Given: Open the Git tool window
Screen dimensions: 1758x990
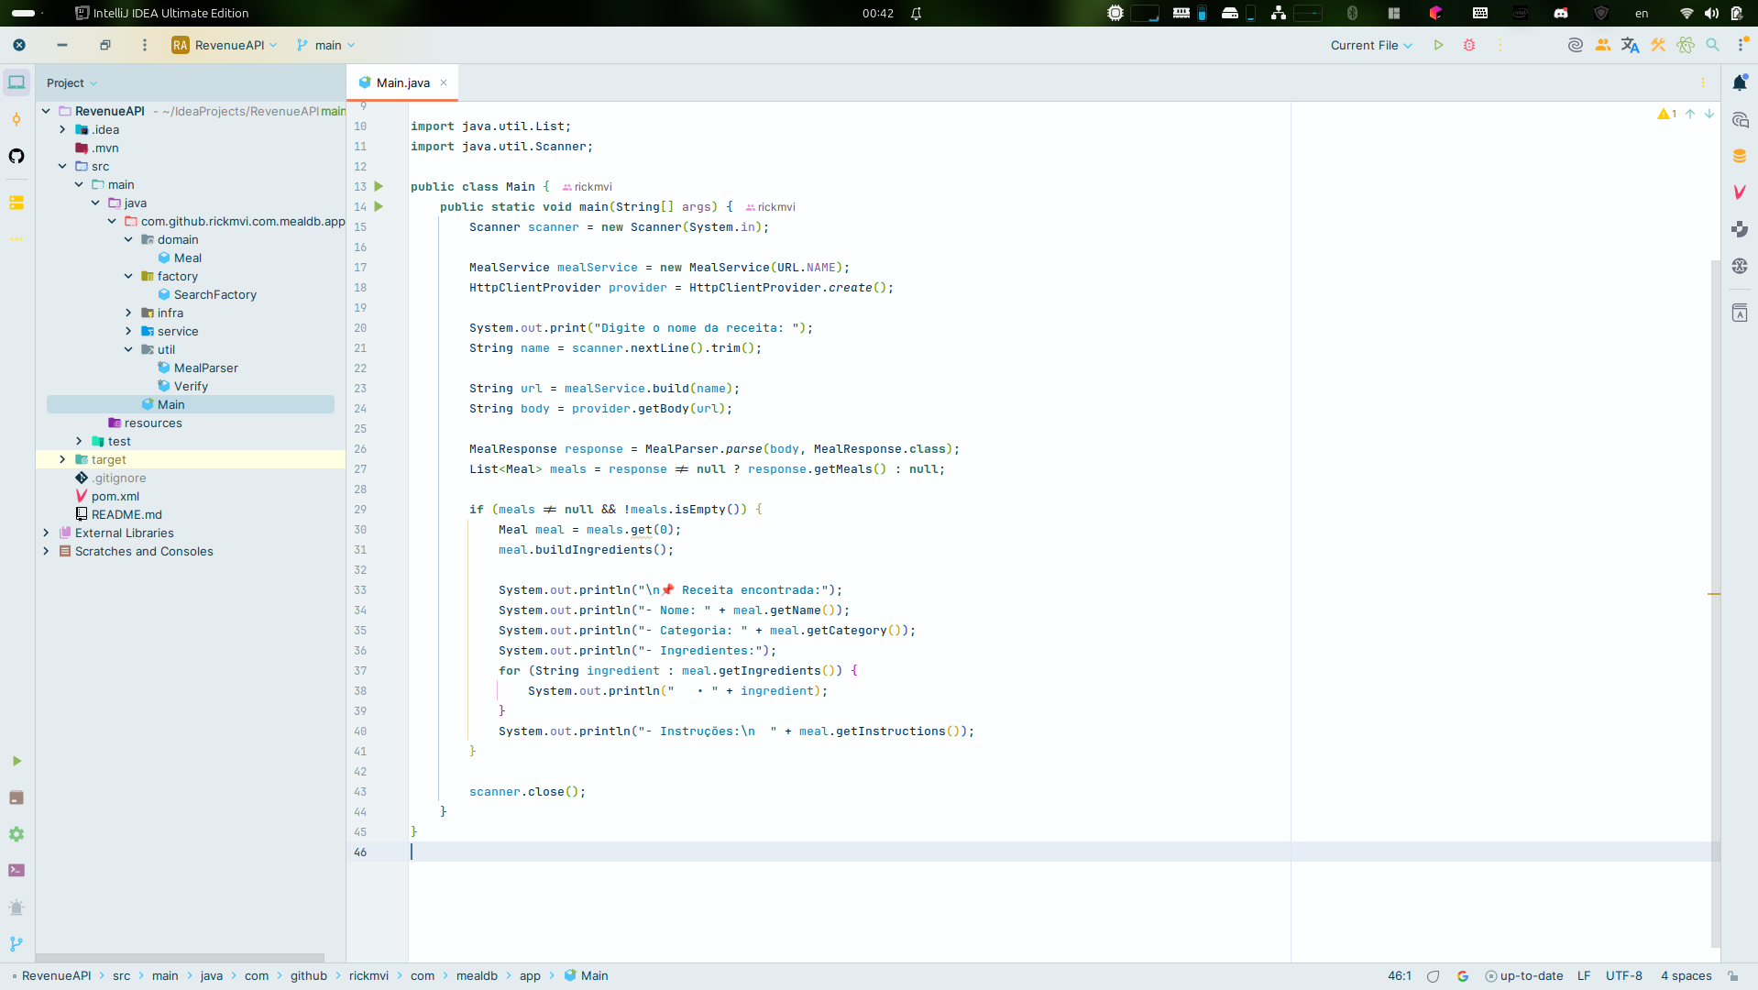Looking at the screenshot, I should click(x=16, y=944).
